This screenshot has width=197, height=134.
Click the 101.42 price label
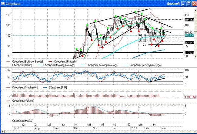coord(189,33)
